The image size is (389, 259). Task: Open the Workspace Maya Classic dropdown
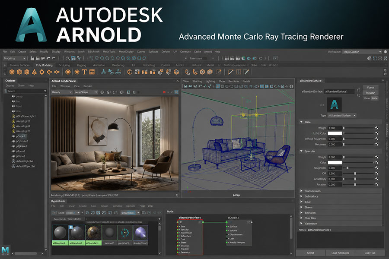click(362, 52)
